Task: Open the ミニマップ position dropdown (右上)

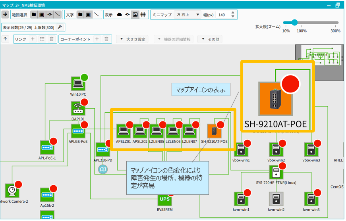Action: pyautogui.click(x=188, y=15)
